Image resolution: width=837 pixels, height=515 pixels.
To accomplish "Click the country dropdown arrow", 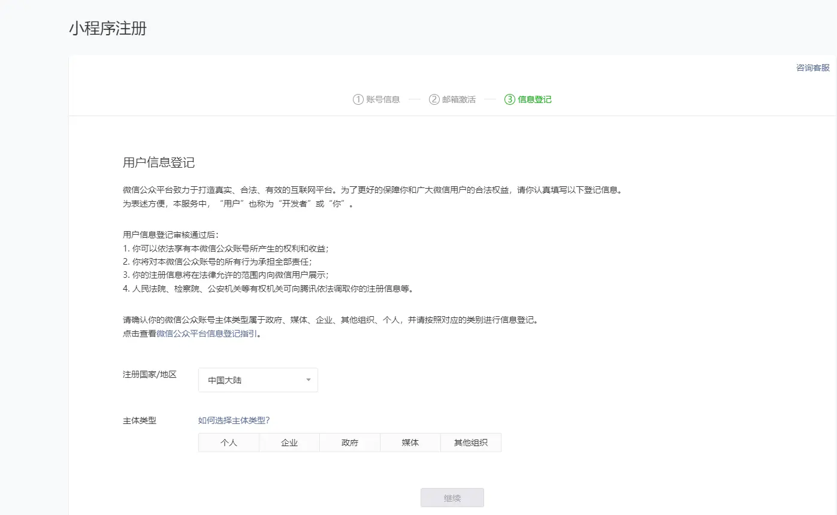I will (308, 380).
